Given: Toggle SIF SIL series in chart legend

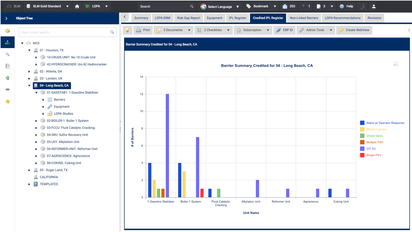Looking at the screenshot, I should [x=371, y=149].
